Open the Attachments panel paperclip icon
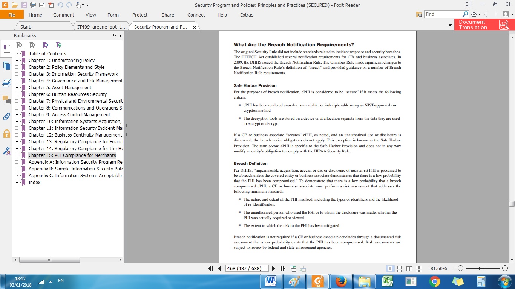This screenshot has height=289, width=515. pos(6,116)
